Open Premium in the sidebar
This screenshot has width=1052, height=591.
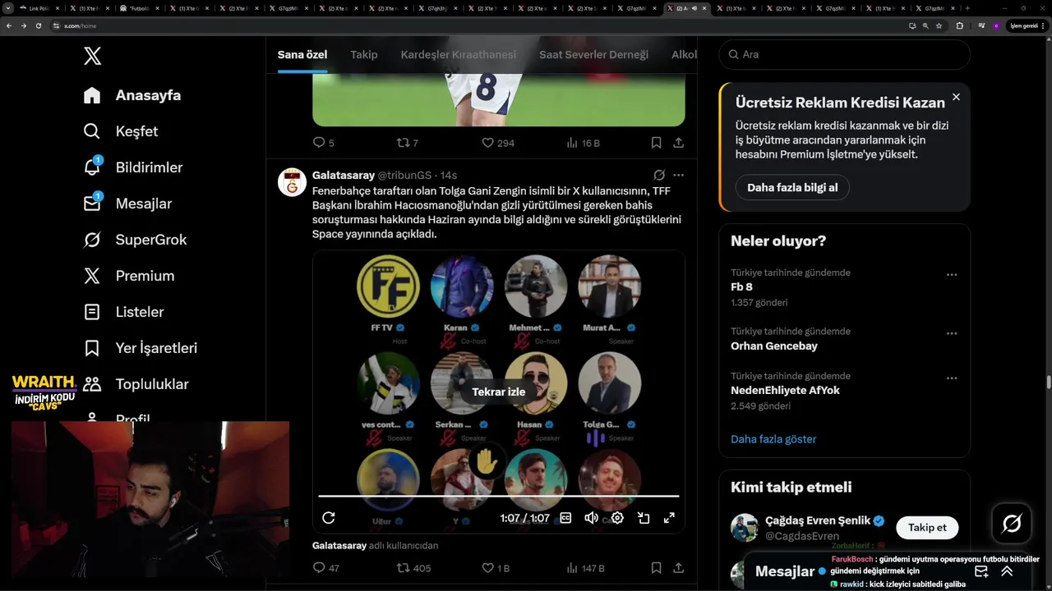pyautogui.click(x=129, y=276)
